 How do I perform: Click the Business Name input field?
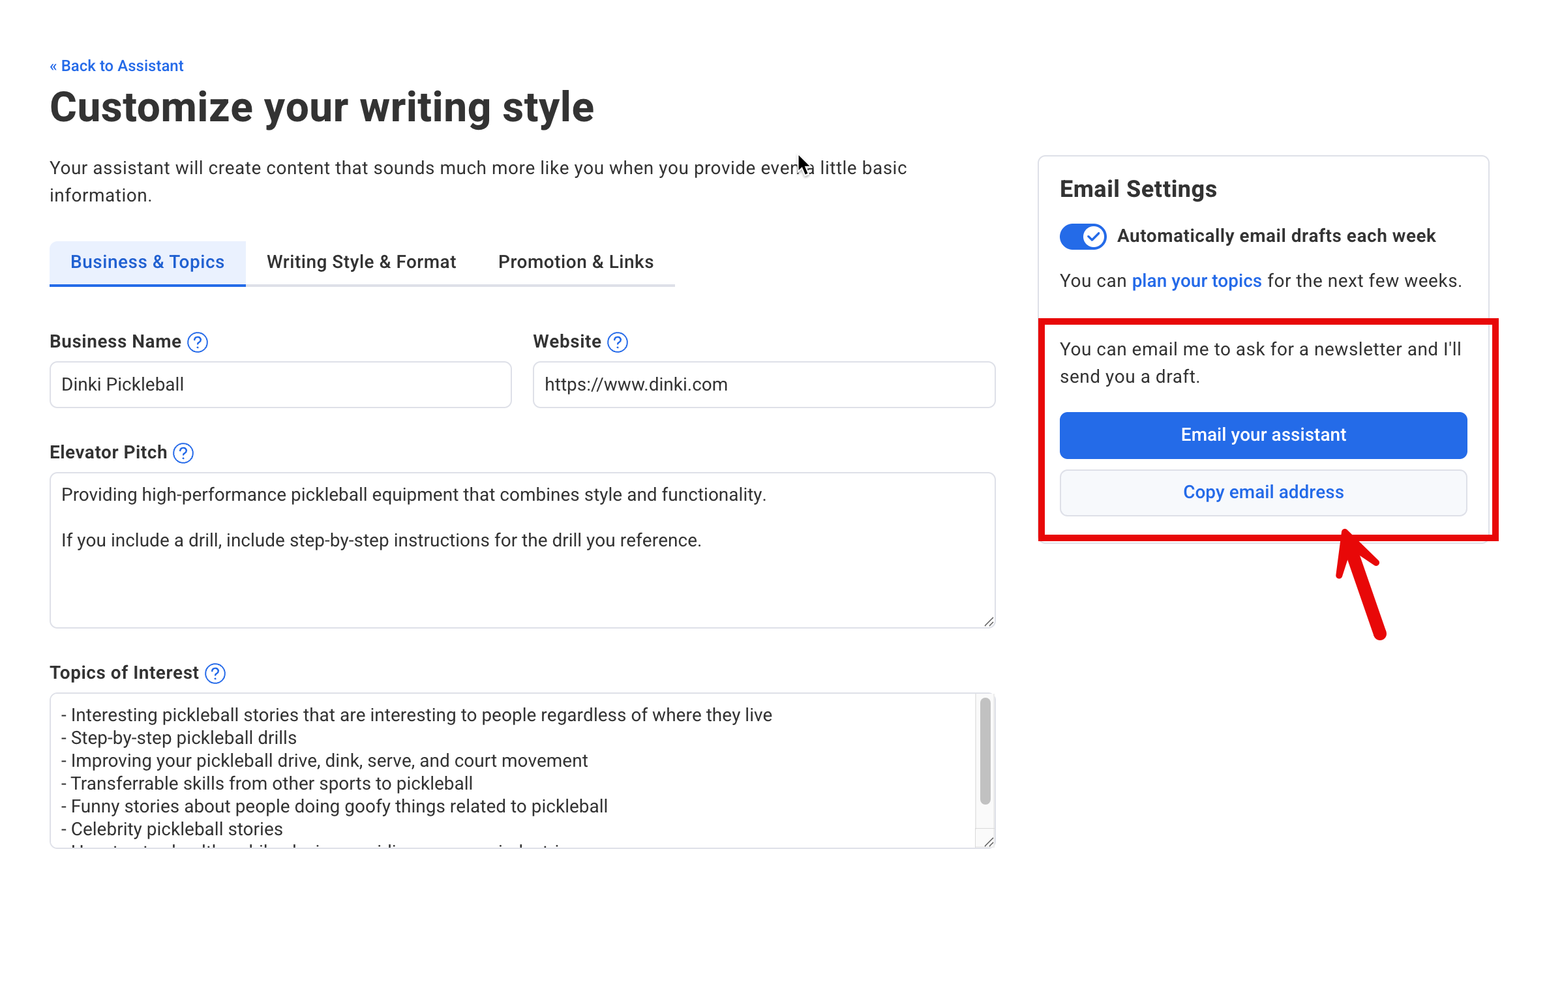click(x=280, y=385)
